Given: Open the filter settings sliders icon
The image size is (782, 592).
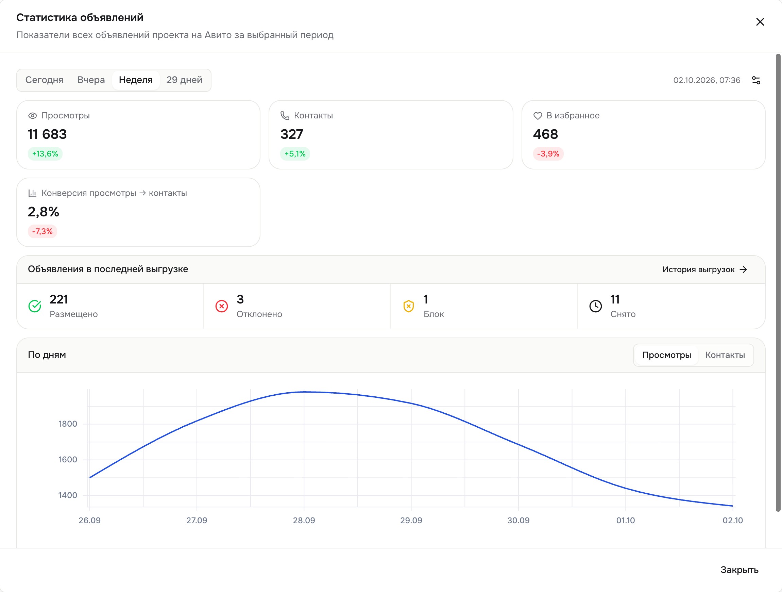Looking at the screenshot, I should point(756,80).
